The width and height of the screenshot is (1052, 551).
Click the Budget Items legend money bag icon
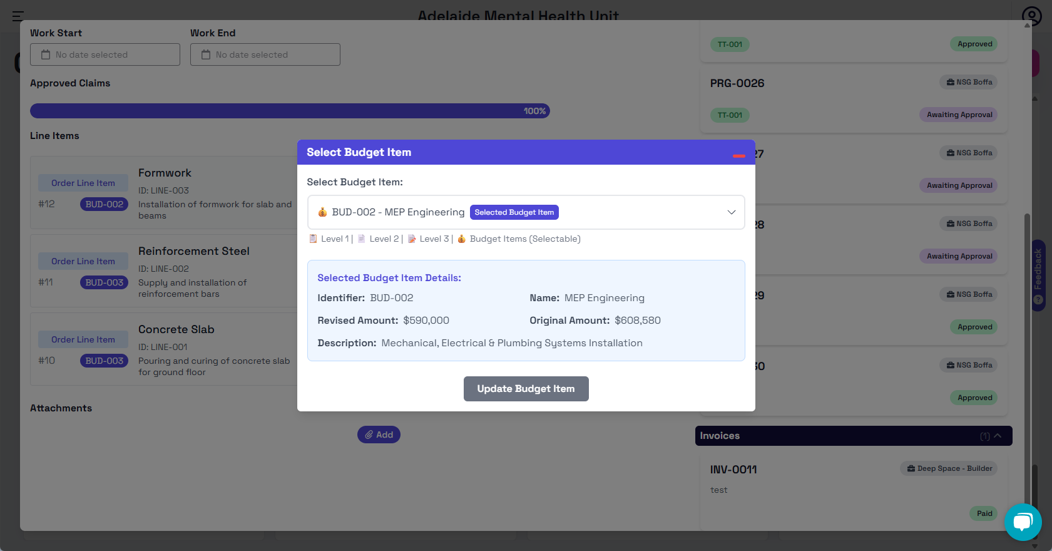point(462,239)
